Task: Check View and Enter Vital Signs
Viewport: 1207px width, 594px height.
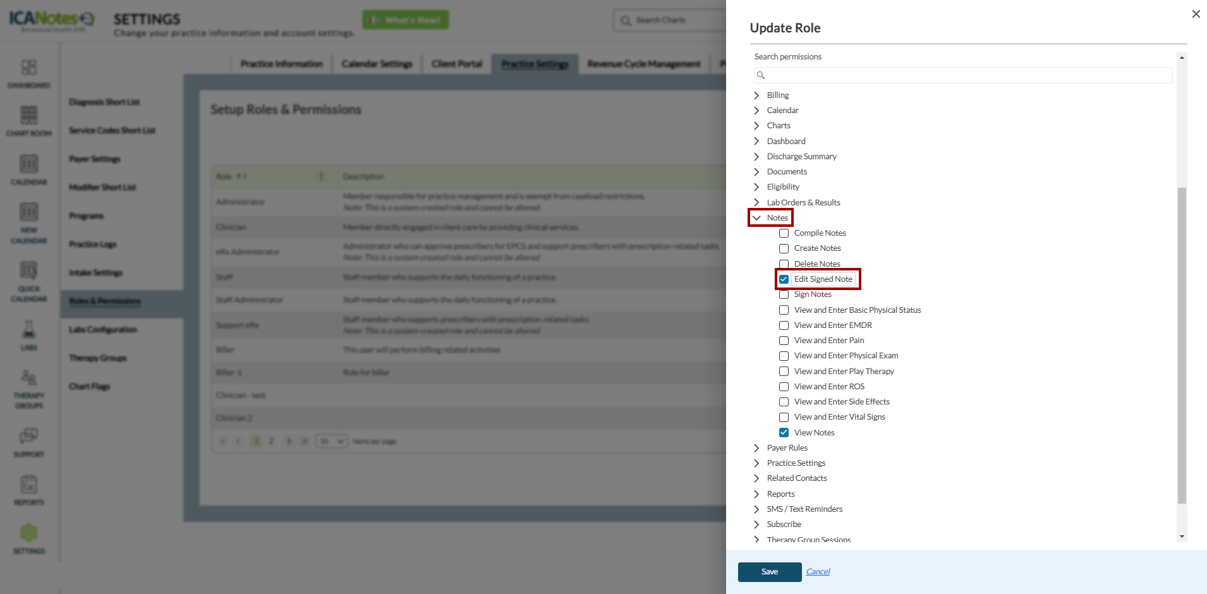Action: click(x=784, y=417)
